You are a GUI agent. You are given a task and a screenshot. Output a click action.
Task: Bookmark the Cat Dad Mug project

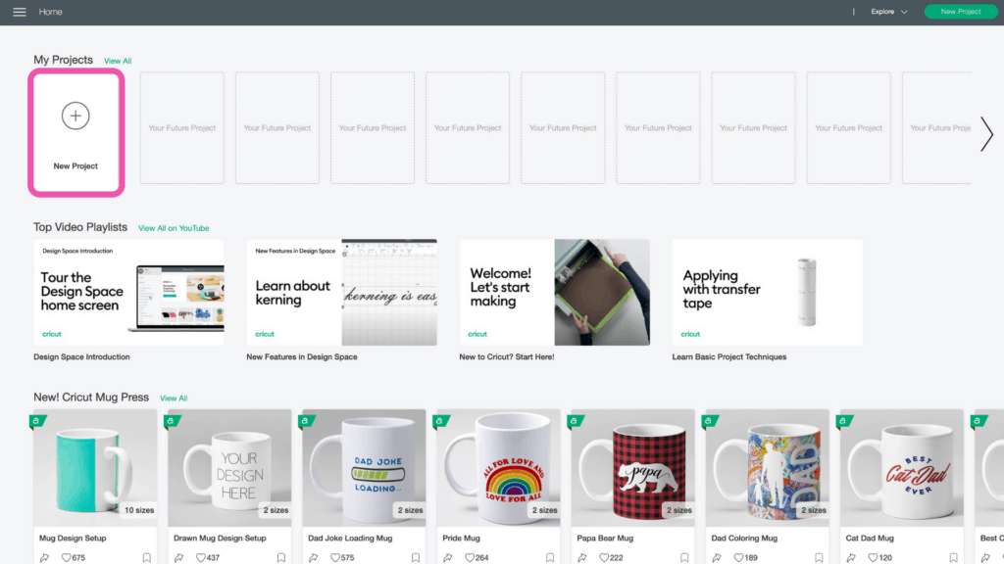(x=953, y=557)
